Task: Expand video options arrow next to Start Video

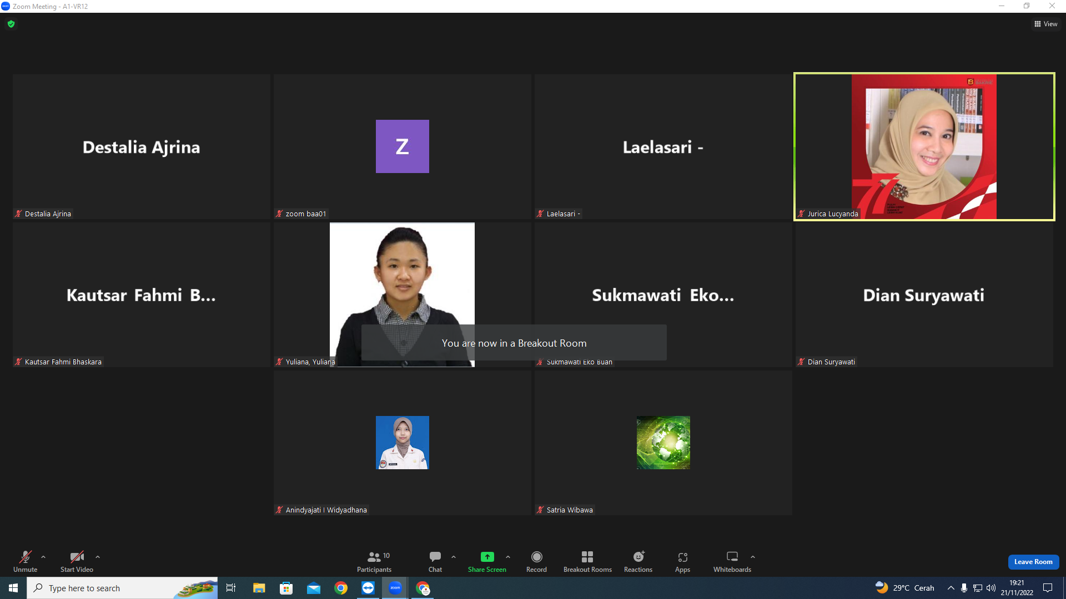Action: coord(98,557)
